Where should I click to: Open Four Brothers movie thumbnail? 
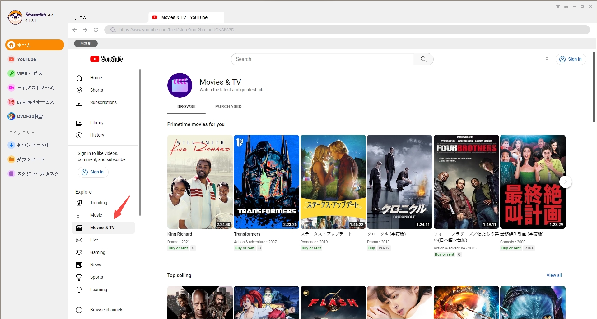466,182
